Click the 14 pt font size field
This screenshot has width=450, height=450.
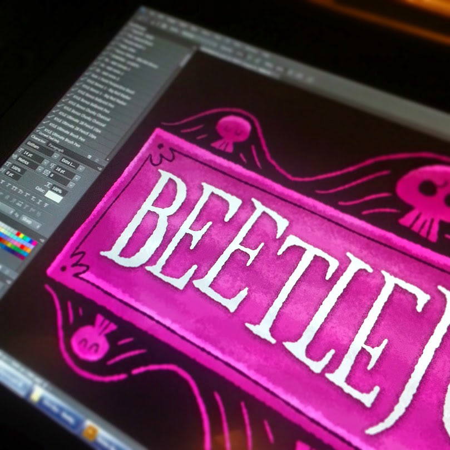tap(33, 156)
